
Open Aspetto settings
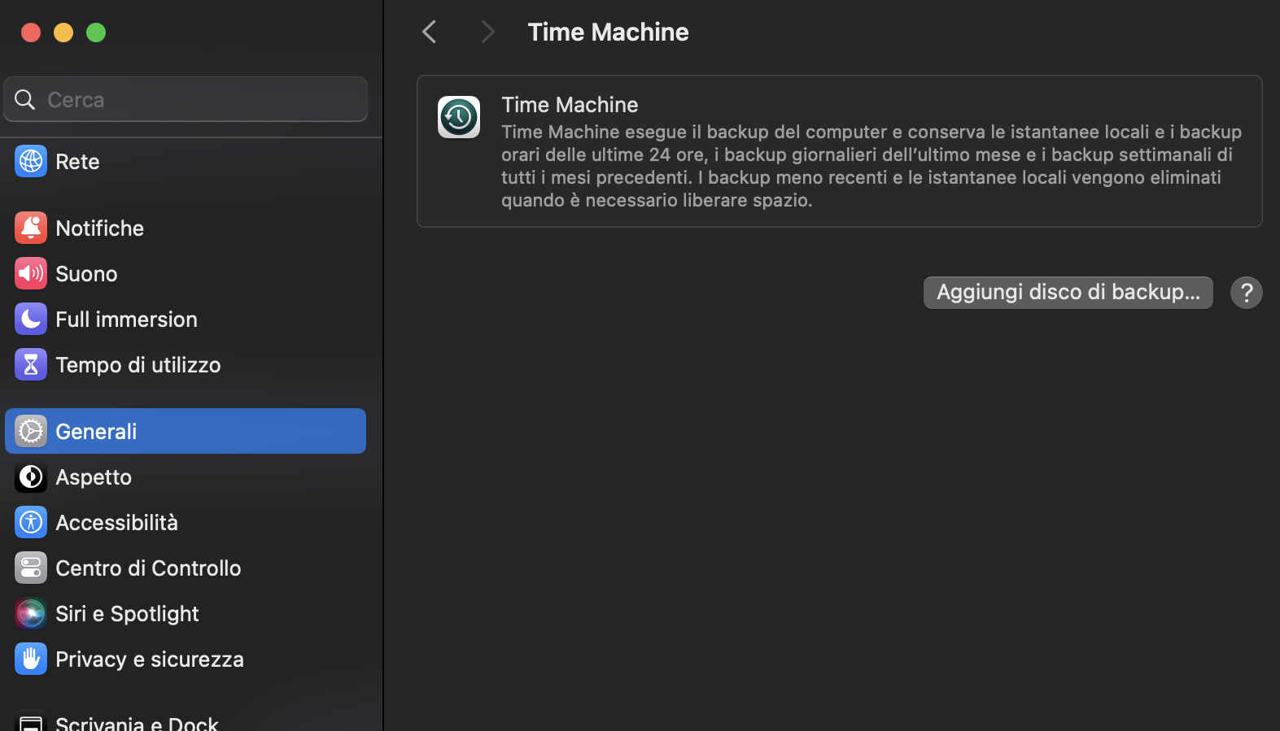[x=186, y=476]
